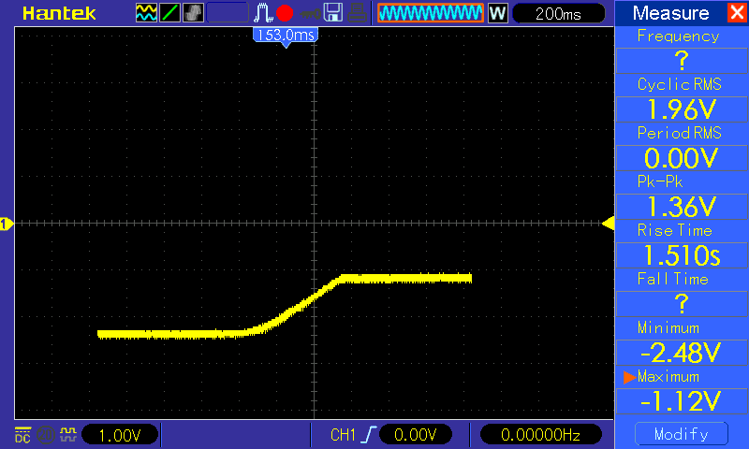Select the highlighted Maximum measurement label
The width and height of the screenshot is (749, 449).
coord(668,377)
